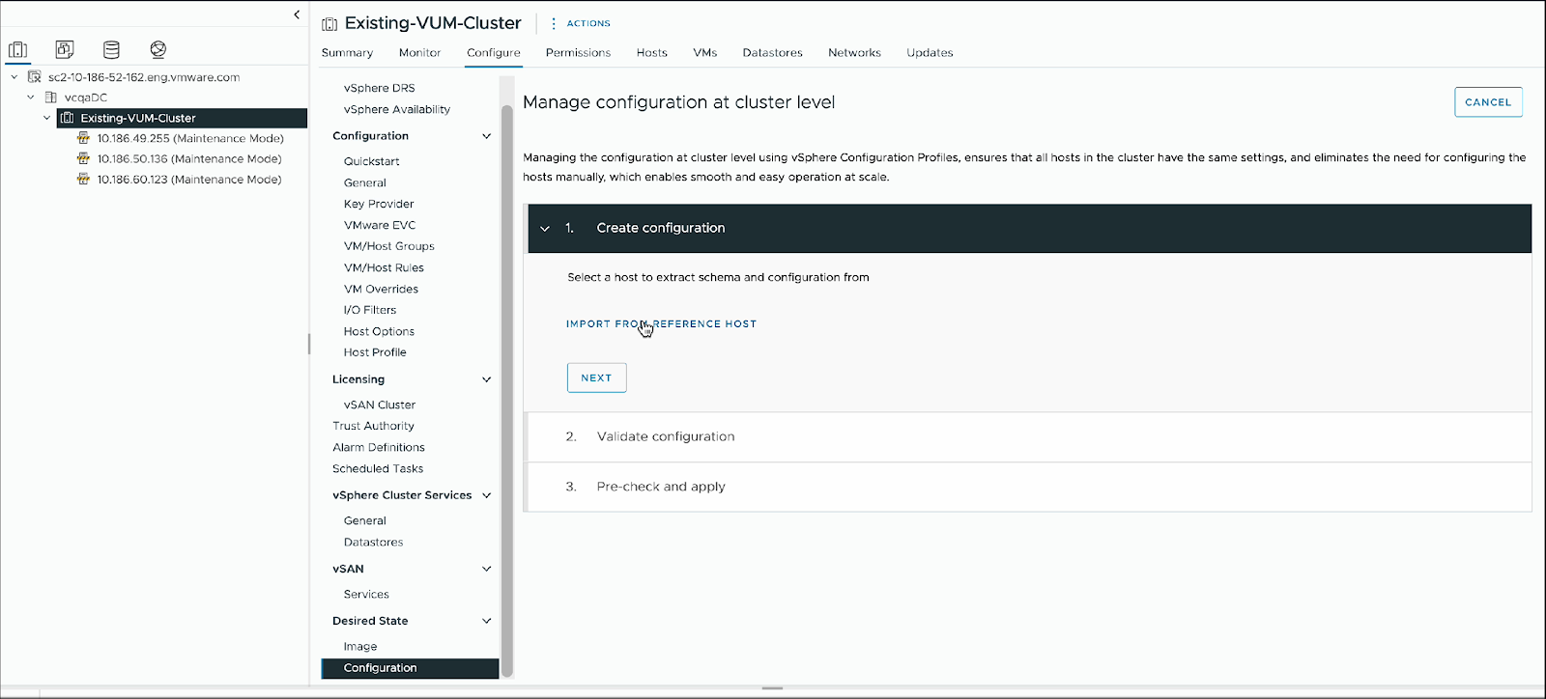This screenshot has width=1546, height=699.
Task: Open VMware EVC settings
Action: [x=380, y=225]
